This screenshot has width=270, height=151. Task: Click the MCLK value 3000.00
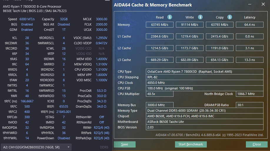tap(101, 19)
